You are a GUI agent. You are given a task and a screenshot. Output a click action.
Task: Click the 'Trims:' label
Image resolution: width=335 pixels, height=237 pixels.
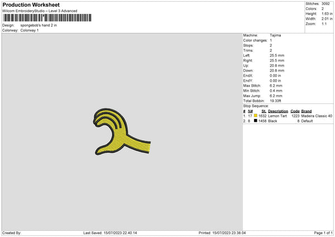click(248, 50)
